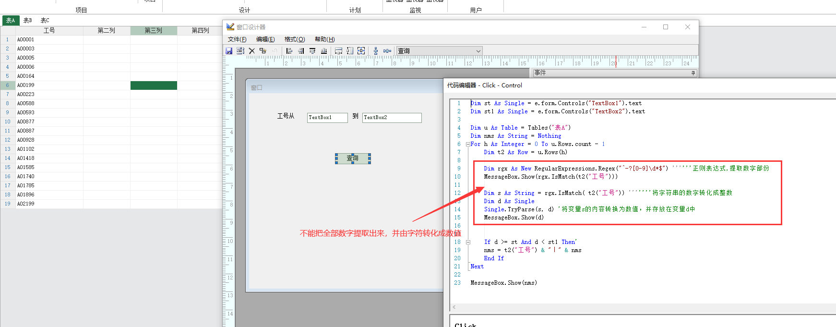836x327 pixels.
Task: Click the 事件 panel header
Action: pyautogui.click(x=615, y=73)
